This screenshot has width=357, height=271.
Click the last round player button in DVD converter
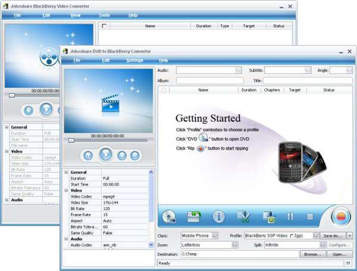click(x=134, y=155)
